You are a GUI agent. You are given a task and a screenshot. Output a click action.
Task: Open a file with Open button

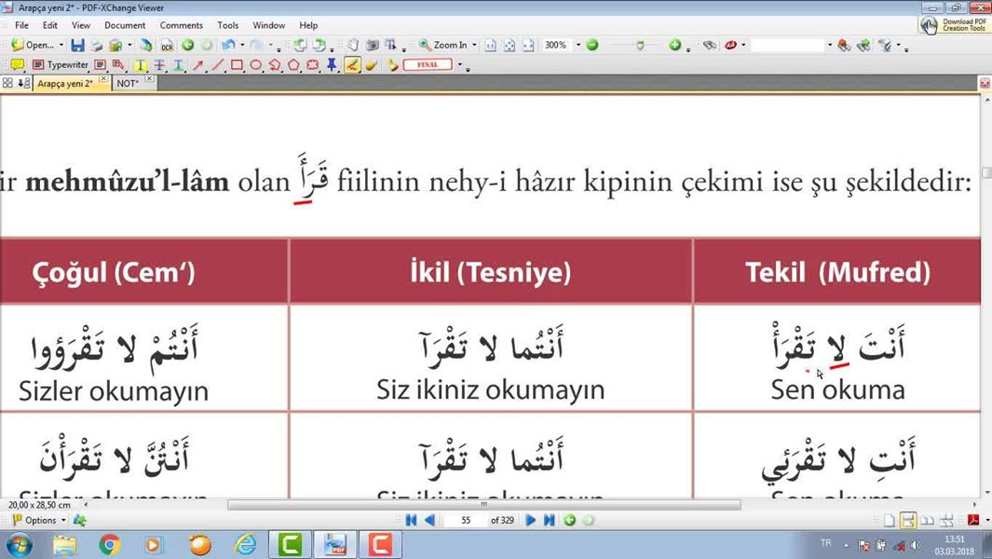[x=33, y=46]
